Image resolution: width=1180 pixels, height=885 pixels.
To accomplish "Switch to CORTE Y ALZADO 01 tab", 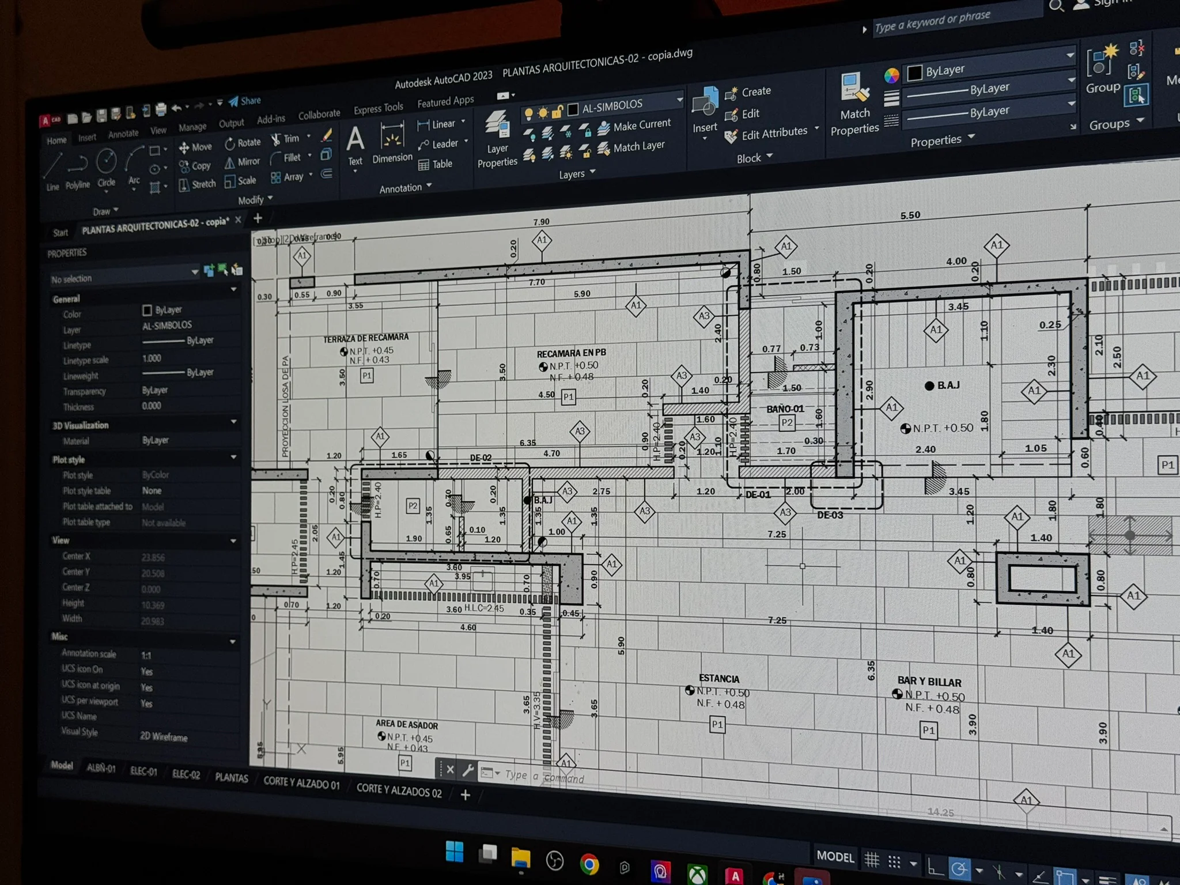I will 301,782.
